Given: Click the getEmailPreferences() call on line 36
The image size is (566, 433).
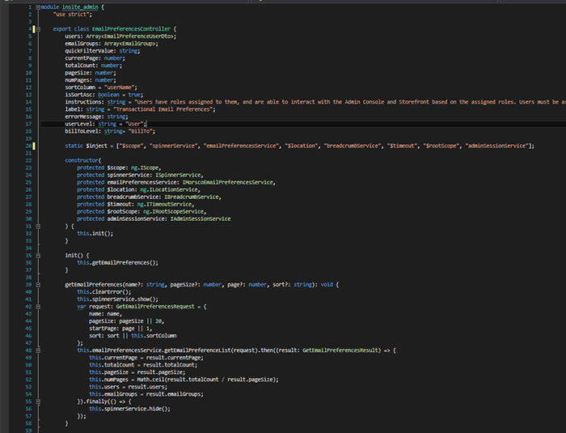Looking at the screenshot, I should [x=125, y=263].
